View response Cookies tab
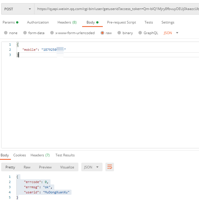The width and height of the screenshot is (199, 208). pyautogui.click(x=20, y=155)
